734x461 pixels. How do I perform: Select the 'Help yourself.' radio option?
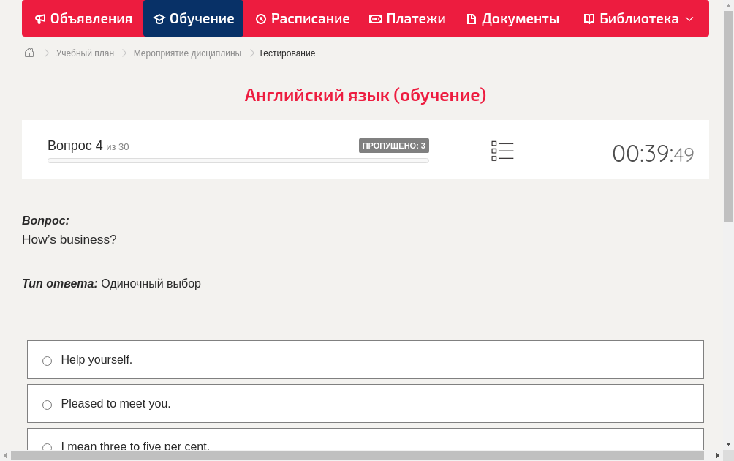coord(48,361)
